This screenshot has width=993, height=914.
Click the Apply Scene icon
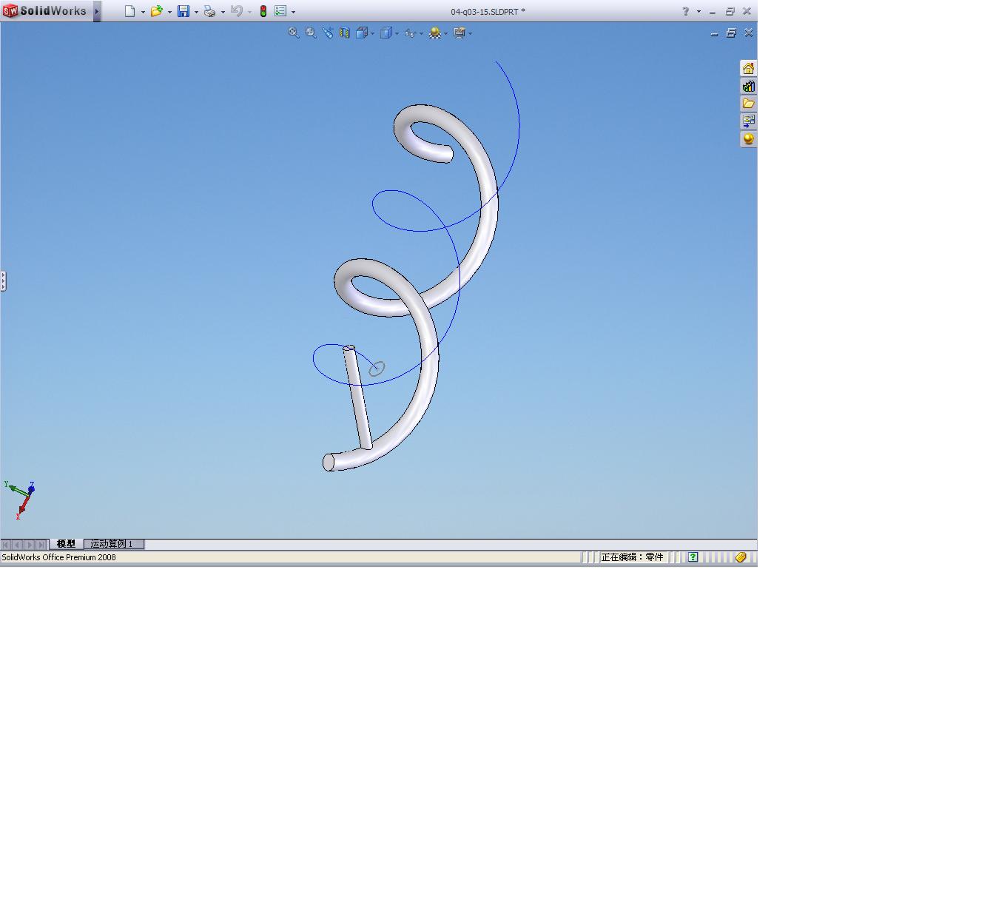tap(435, 33)
